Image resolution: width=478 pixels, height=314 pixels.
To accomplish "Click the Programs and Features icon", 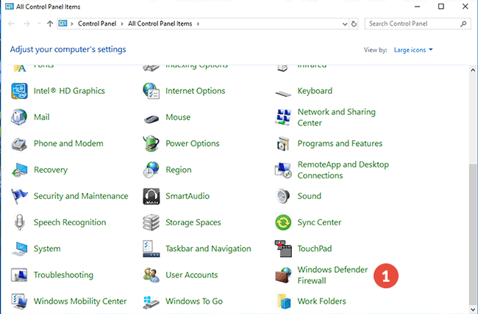I will [283, 144].
